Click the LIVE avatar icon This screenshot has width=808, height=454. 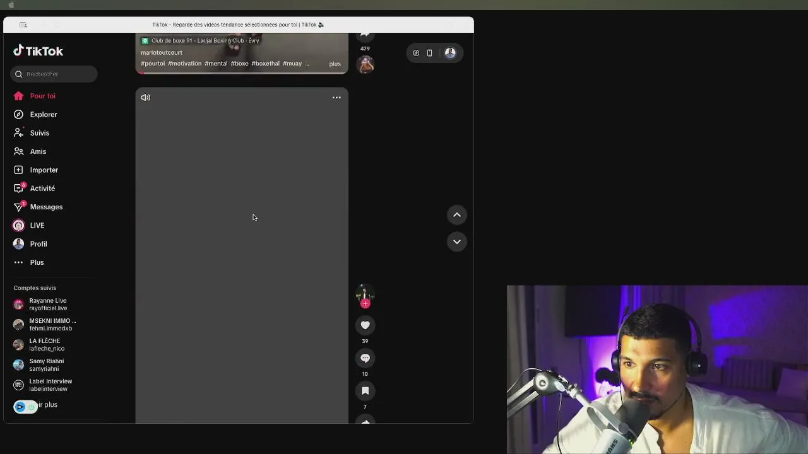18,225
